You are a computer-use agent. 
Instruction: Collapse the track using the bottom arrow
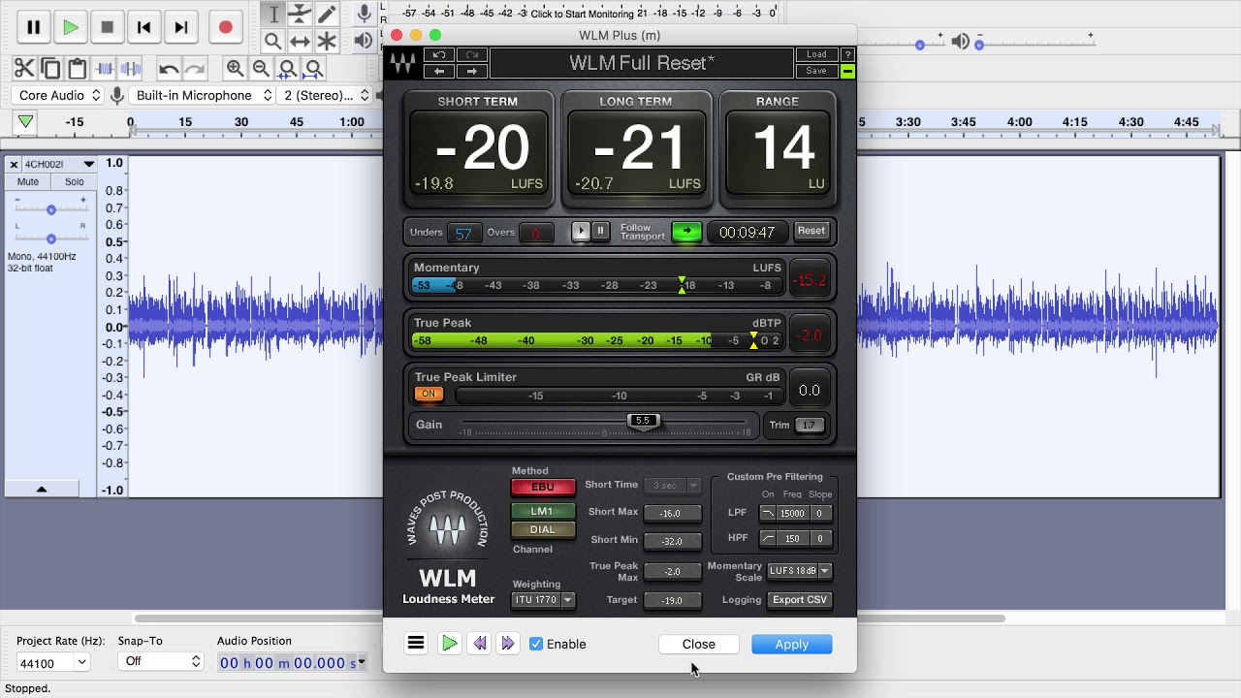pos(42,490)
